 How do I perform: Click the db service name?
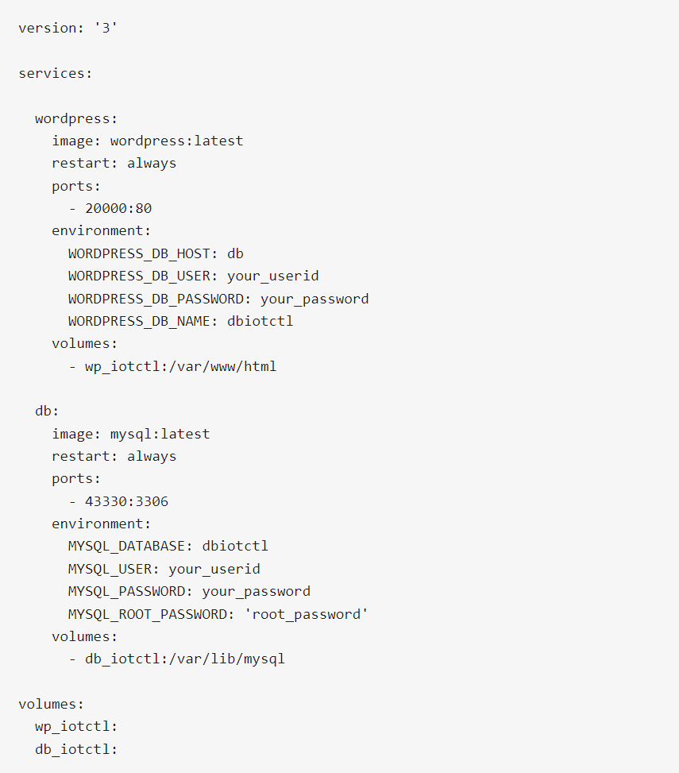pos(47,412)
